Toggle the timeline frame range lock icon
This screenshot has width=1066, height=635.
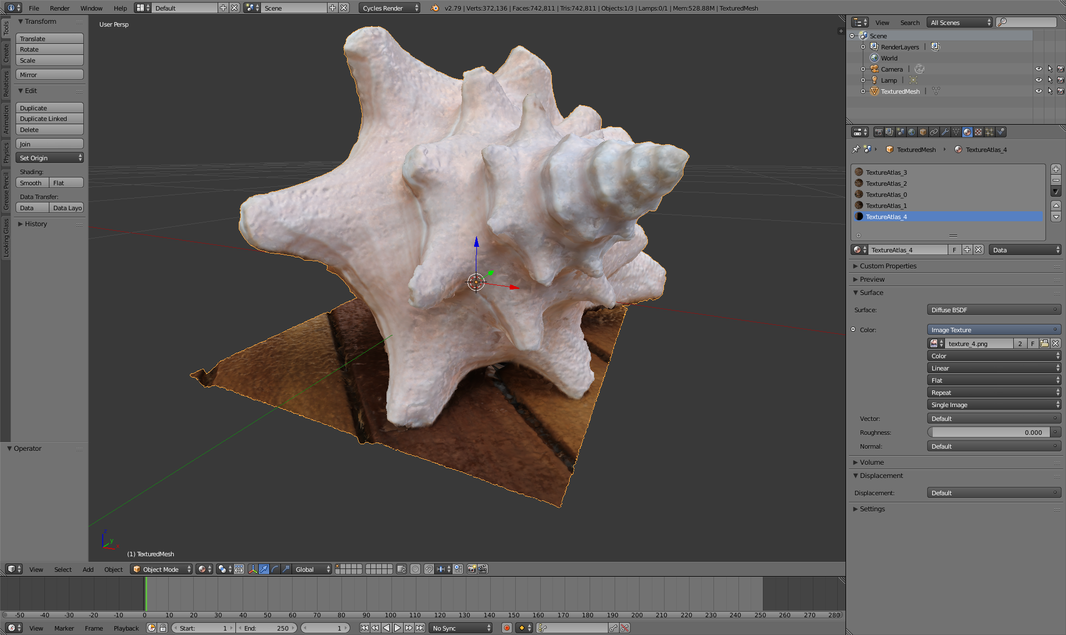click(x=163, y=628)
